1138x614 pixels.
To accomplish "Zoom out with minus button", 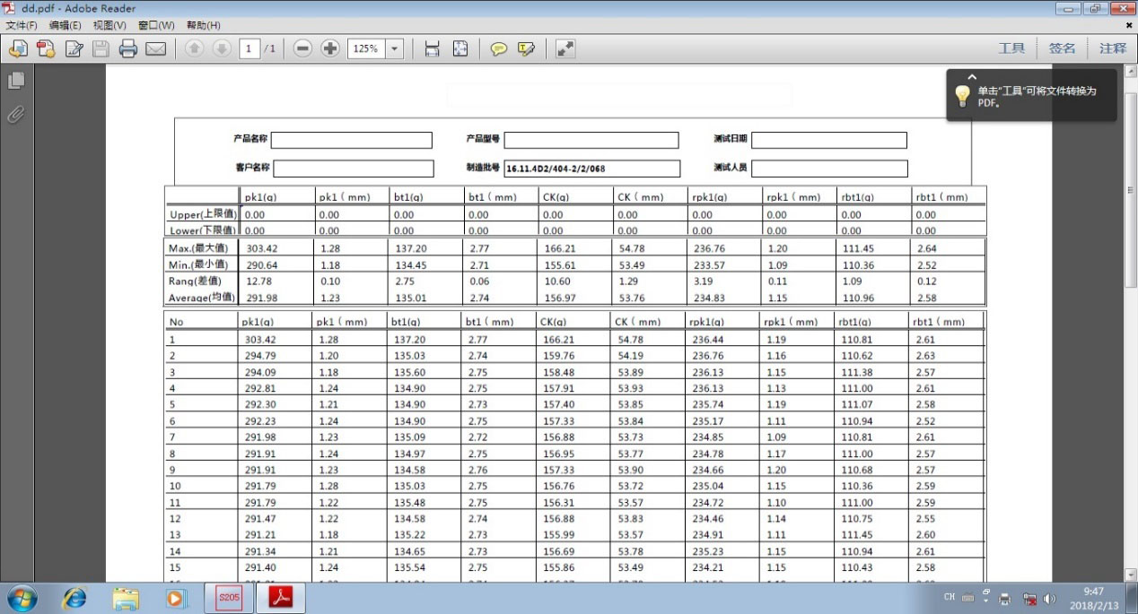I will 303,48.
